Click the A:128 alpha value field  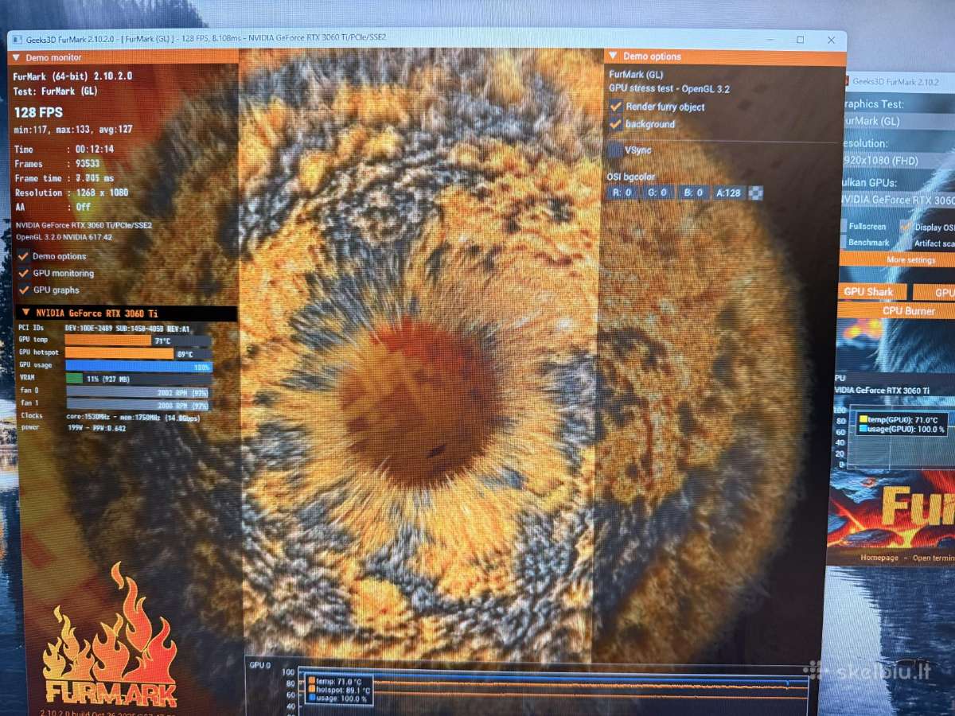pyautogui.click(x=730, y=193)
